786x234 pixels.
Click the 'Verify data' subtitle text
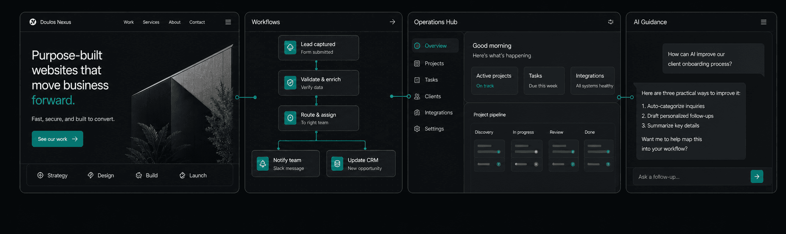pyautogui.click(x=312, y=87)
